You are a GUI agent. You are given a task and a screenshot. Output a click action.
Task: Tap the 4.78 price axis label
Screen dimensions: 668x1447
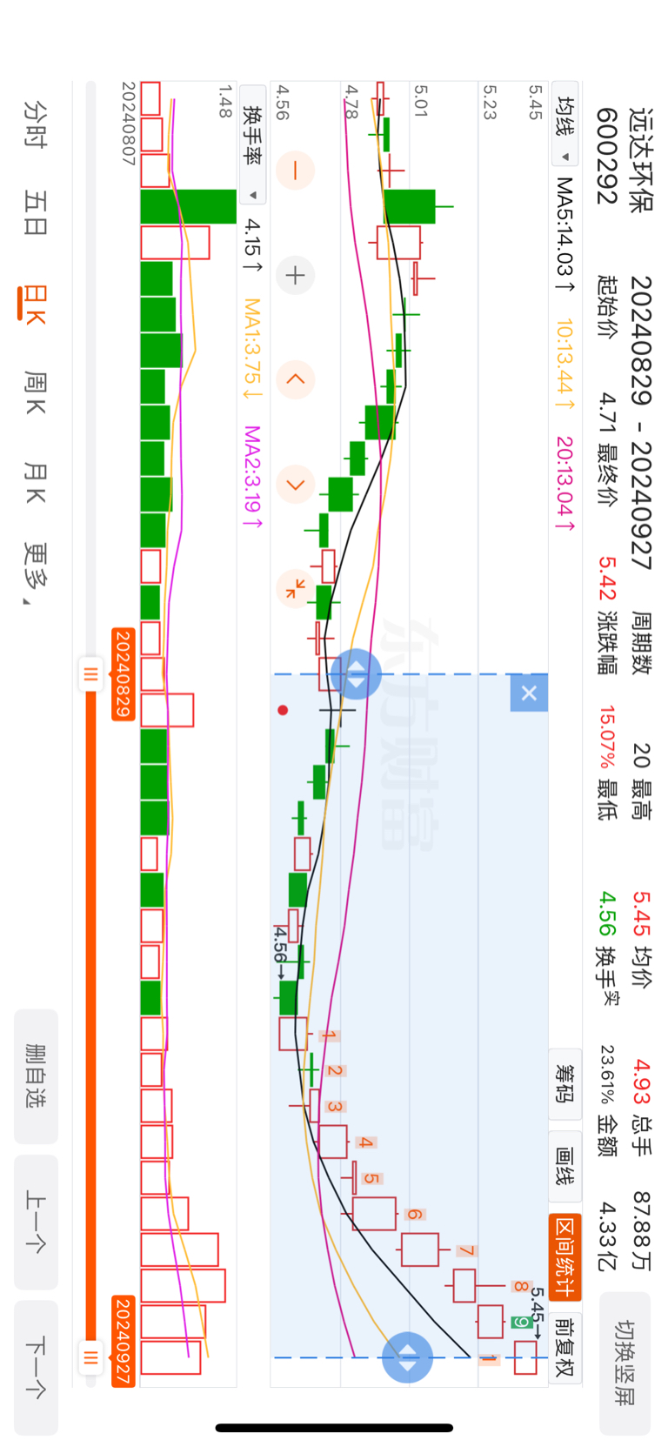[x=351, y=101]
